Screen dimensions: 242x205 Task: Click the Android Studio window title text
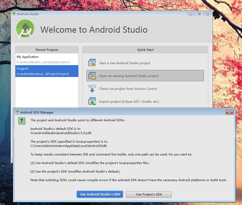pos(28,14)
